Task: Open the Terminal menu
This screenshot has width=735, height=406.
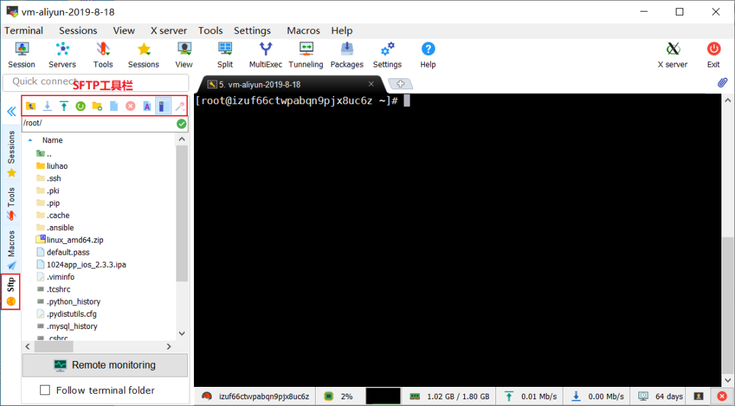Action: [24, 31]
